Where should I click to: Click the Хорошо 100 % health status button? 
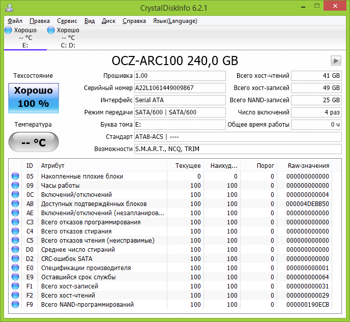[34, 98]
